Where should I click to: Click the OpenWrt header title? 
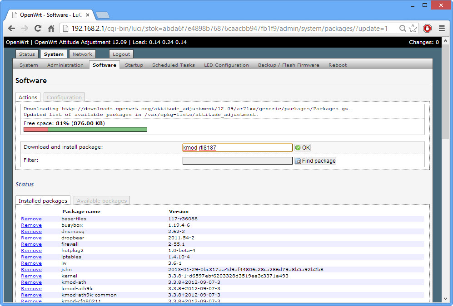coord(17,42)
